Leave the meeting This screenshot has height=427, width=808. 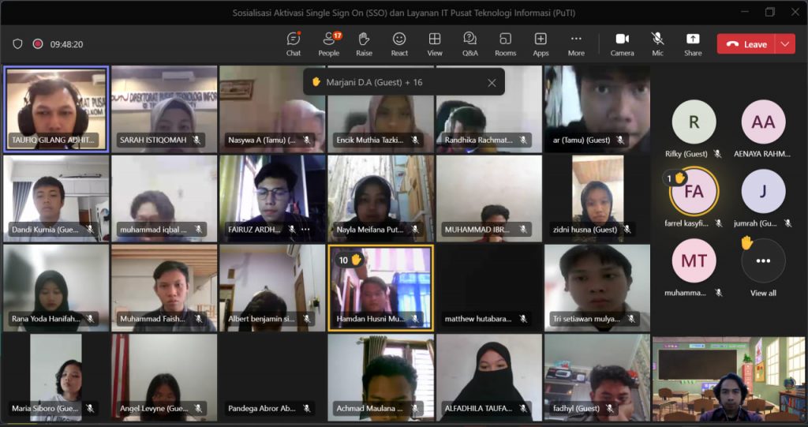[x=746, y=44]
